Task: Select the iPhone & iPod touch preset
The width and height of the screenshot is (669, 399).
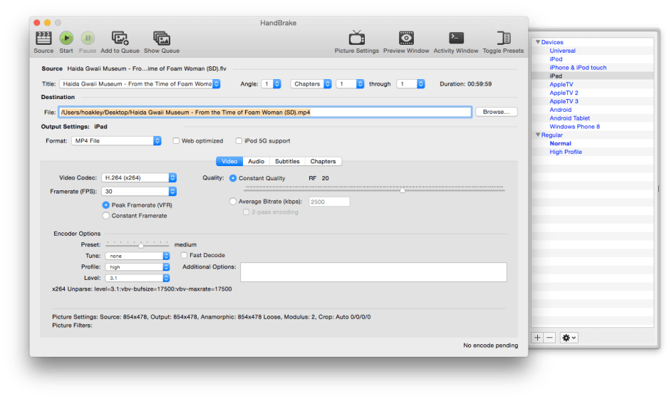Action: click(x=578, y=68)
